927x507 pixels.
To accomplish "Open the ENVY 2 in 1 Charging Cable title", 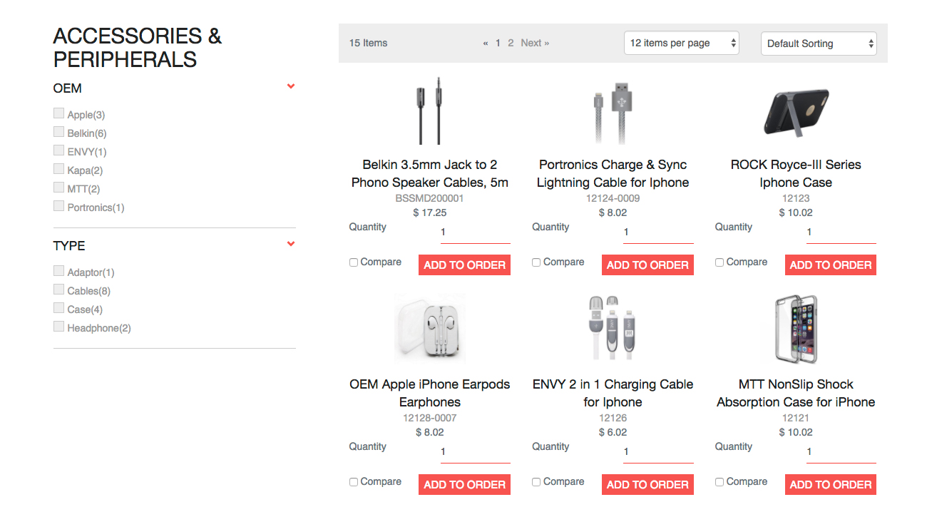I will (613, 393).
